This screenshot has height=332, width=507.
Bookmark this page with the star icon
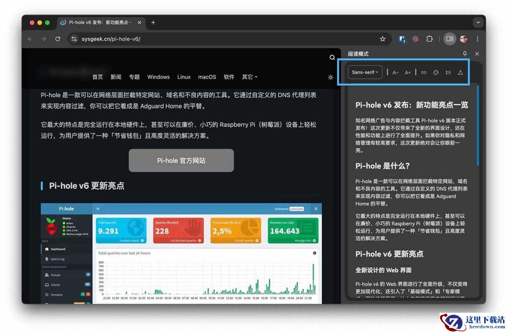382,39
